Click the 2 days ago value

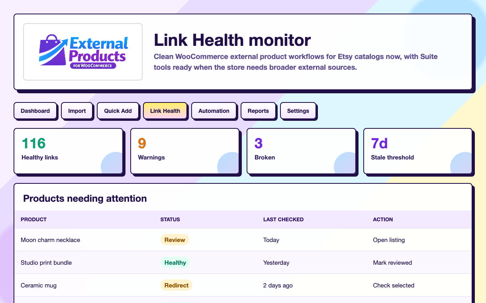pyautogui.click(x=278, y=285)
